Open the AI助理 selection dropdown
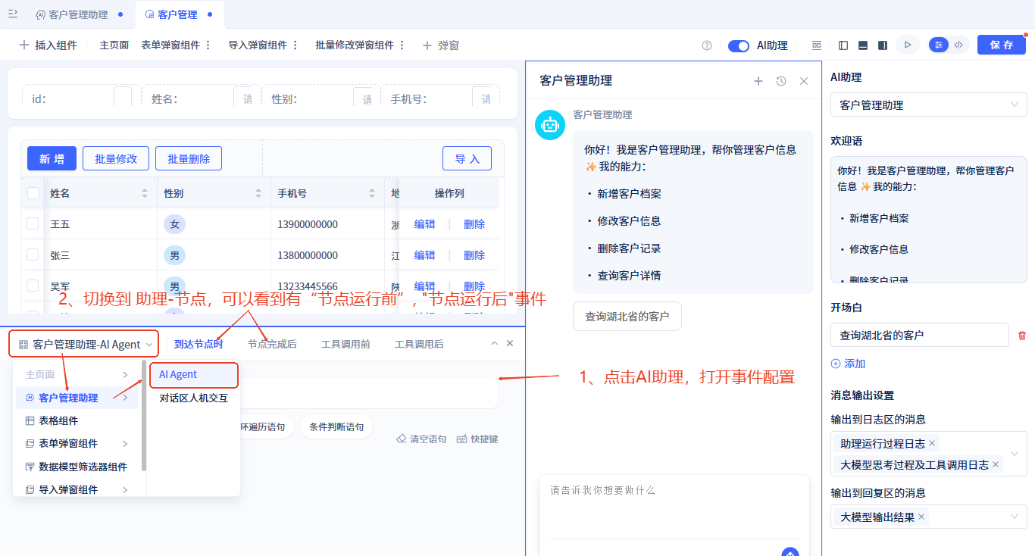This screenshot has width=1035, height=556. click(929, 105)
